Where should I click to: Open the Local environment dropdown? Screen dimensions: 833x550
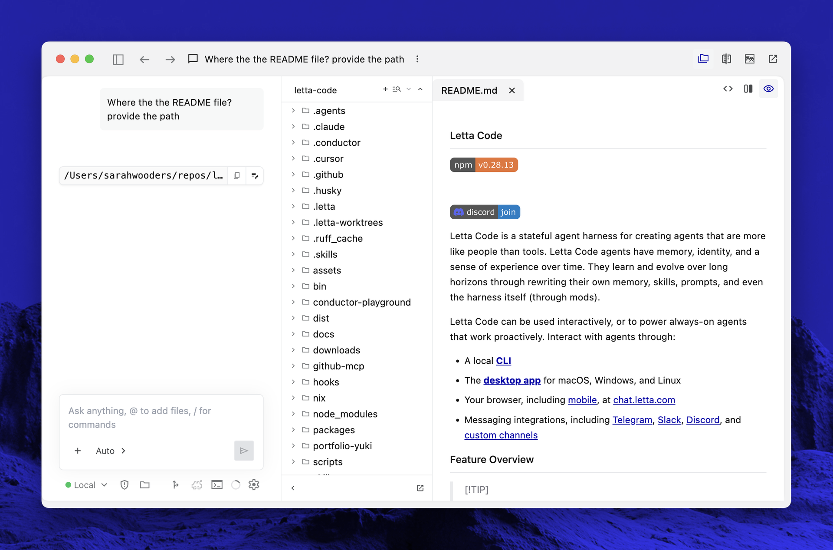(86, 485)
